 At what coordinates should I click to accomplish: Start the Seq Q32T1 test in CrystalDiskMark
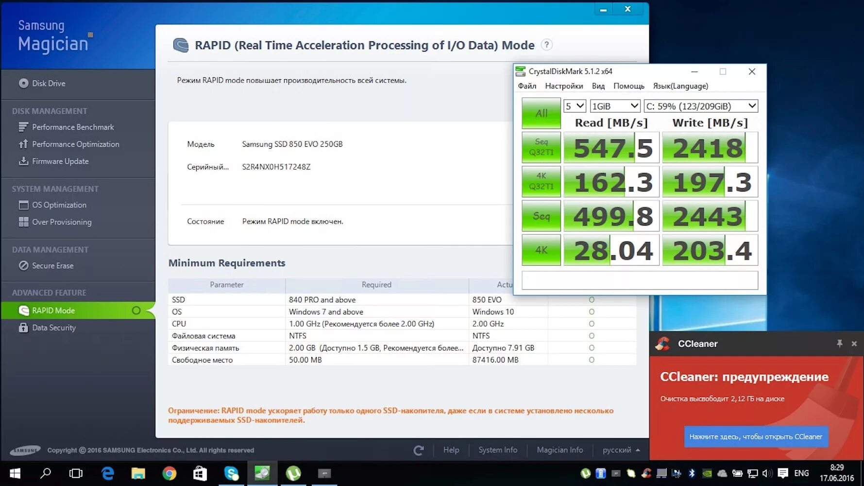[542, 147]
